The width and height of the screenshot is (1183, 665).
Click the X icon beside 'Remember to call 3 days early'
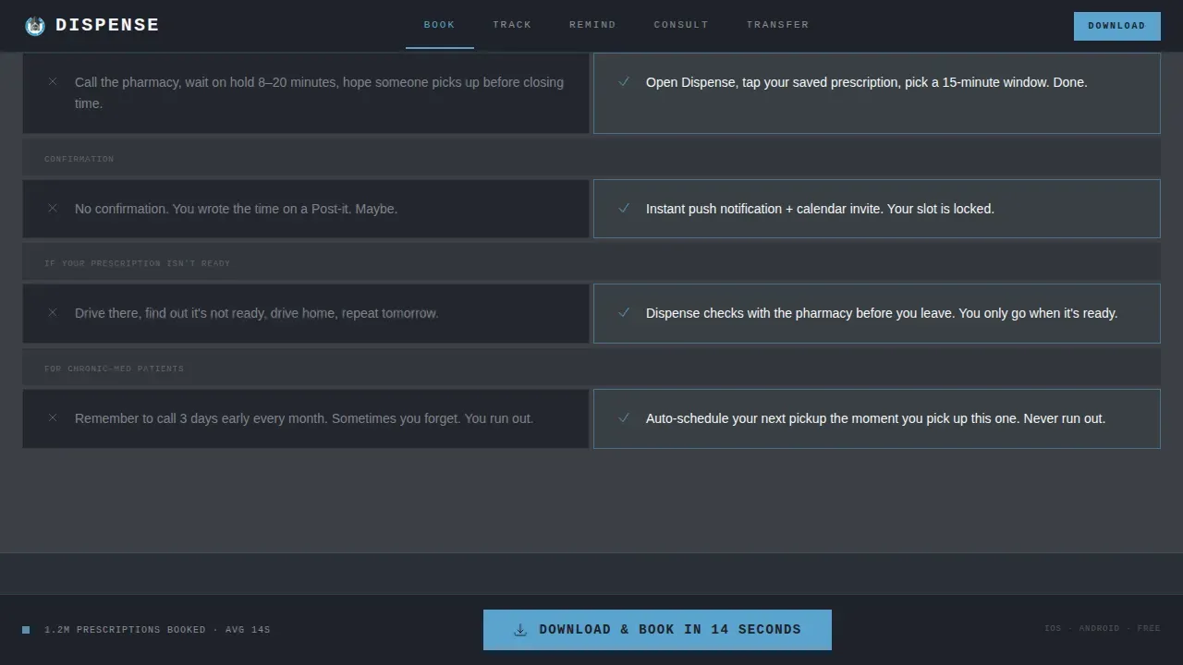[53, 417]
